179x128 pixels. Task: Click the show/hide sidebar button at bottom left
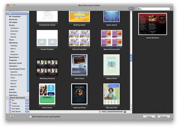[x=12, y=117]
